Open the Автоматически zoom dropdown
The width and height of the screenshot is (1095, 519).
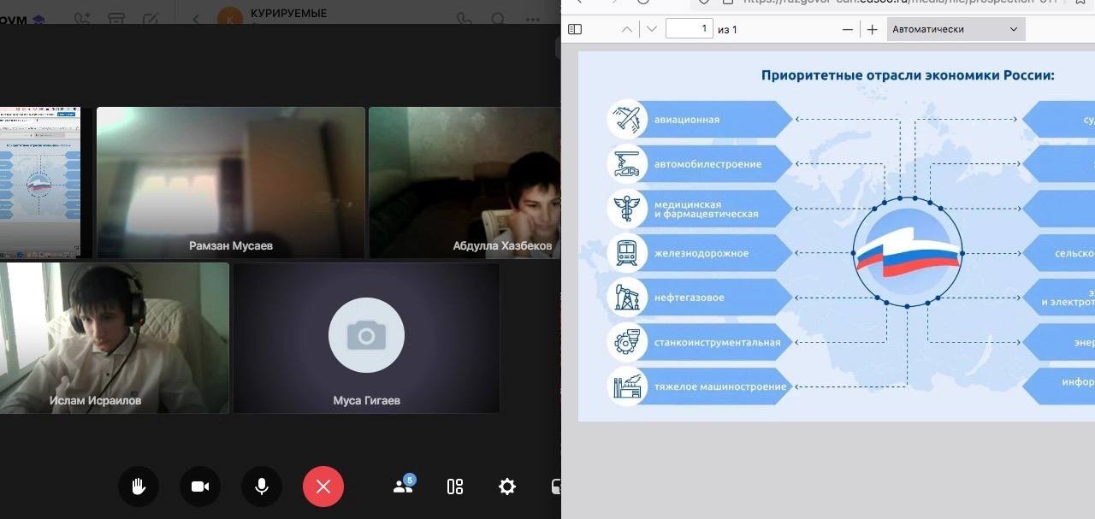point(955,29)
